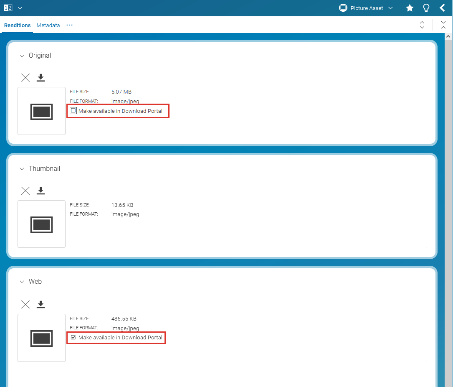The width and height of the screenshot is (453, 387).
Task: Download the Original rendition
Action: pyautogui.click(x=40, y=78)
